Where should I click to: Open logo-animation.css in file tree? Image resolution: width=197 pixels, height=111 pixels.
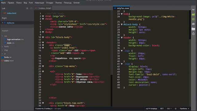click(x=15, y=39)
